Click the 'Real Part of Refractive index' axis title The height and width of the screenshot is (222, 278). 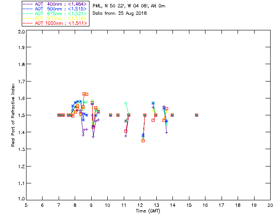point(13,115)
